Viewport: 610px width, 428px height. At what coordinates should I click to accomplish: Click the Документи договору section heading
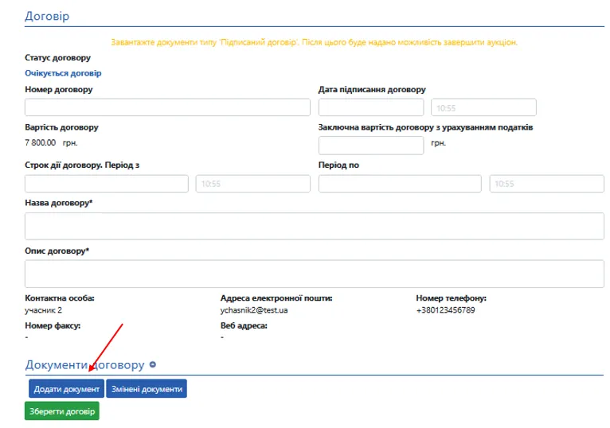[x=84, y=365]
